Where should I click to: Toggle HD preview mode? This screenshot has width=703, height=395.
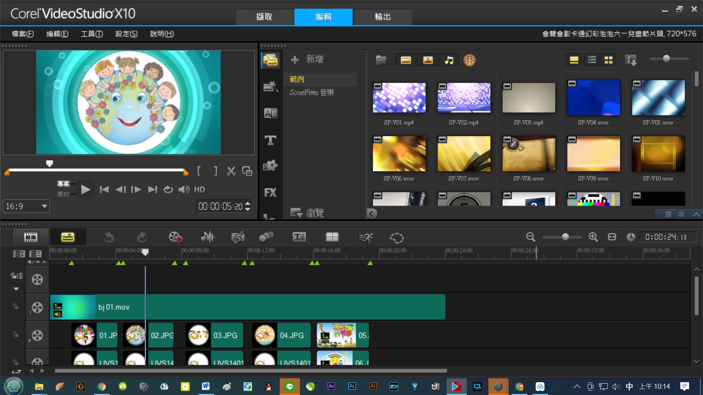[200, 189]
